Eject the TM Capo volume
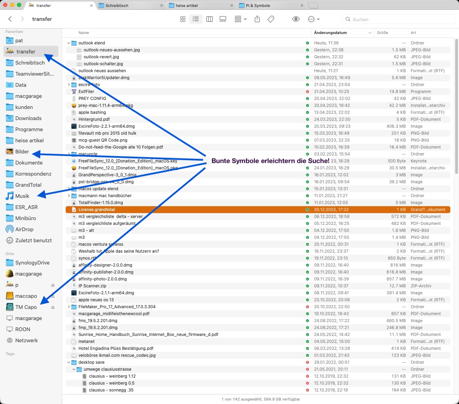The height and width of the screenshot is (404, 459). pyautogui.click(x=53, y=307)
